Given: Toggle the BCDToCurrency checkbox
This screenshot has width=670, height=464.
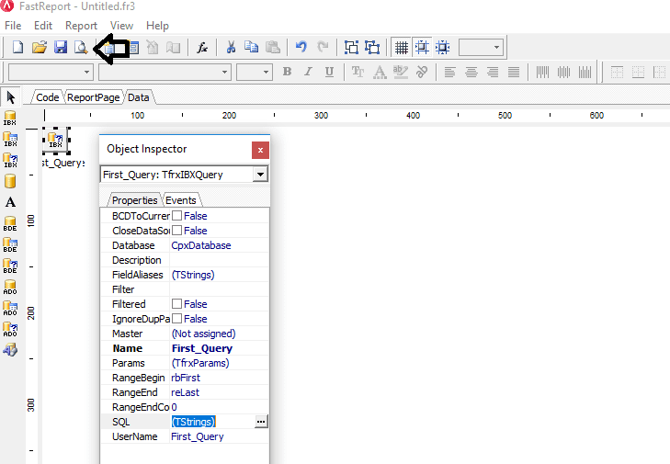Looking at the screenshot, I should click(176, 216).
